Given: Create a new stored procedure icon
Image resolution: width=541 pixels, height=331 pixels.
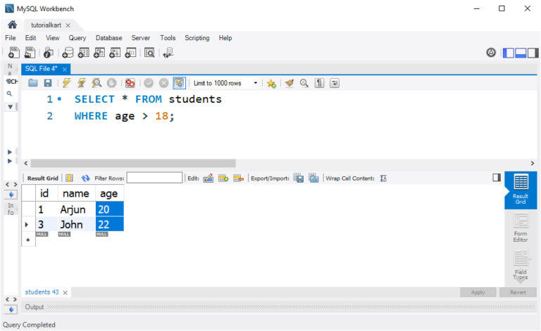Looking at the screenshot, I should [115, 53].
